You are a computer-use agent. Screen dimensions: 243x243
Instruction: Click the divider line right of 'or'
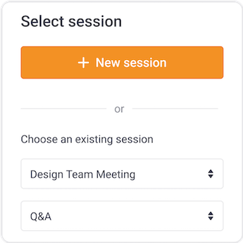[175, 109]
